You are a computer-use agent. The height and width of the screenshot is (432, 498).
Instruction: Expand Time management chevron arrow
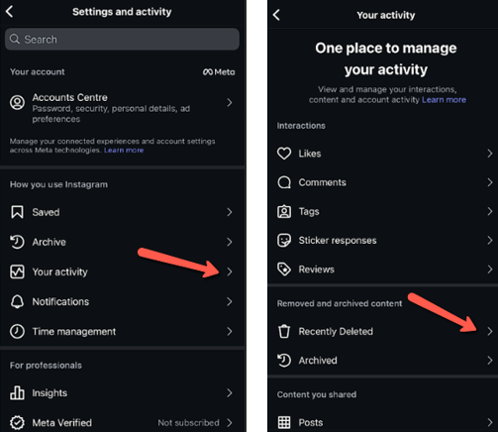click(230, 331)
